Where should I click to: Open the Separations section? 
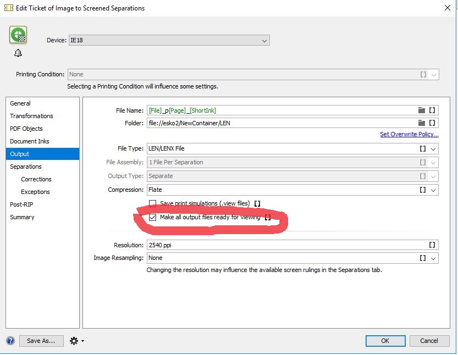coord(43,167)
